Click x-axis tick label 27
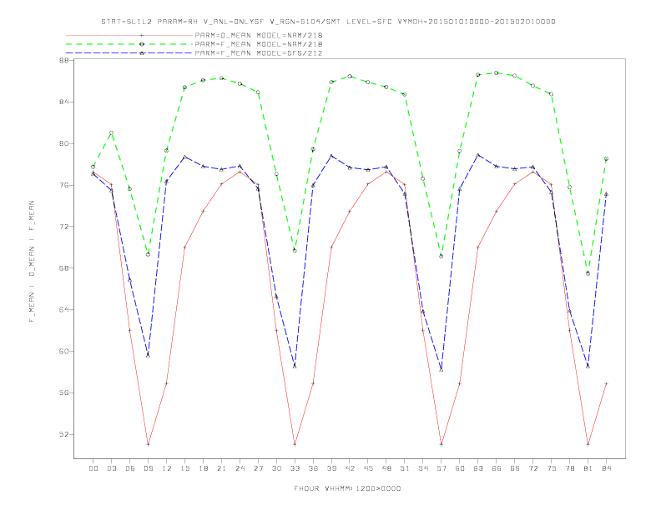Image resolution: width=661 pixels, height=510 pixels. click(x=258, y=468)
